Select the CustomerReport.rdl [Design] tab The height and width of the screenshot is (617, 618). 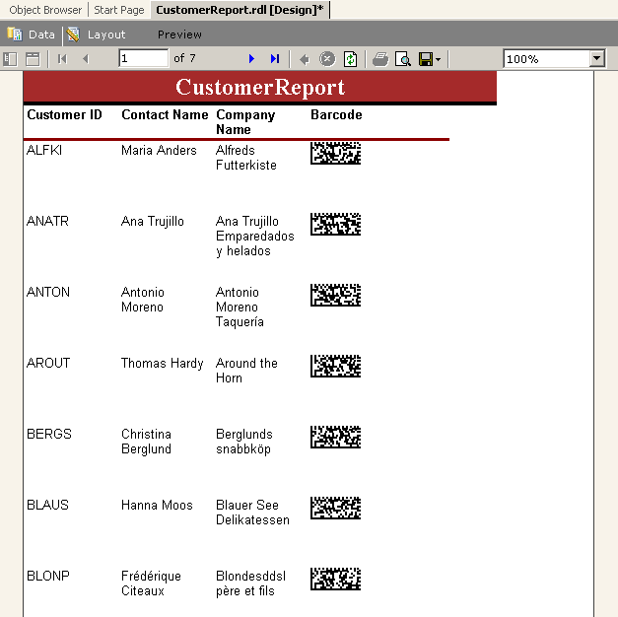click(x=240, y=10)
